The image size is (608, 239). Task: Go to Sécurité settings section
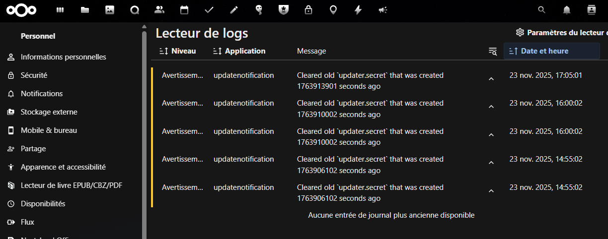point(34,75)
